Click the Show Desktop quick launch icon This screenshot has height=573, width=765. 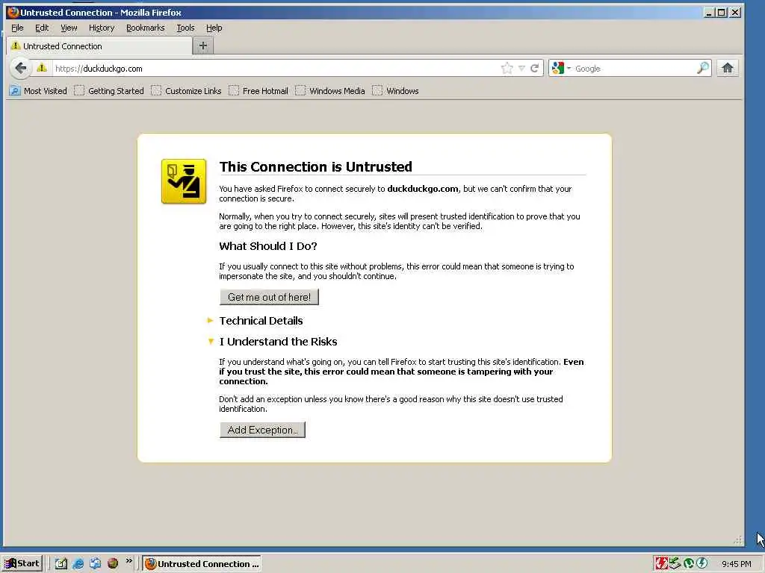click(x=61, y=563)
